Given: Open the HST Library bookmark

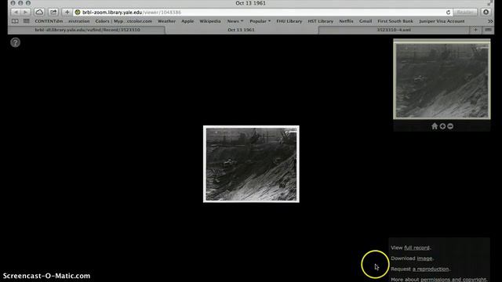Looking at the screenshot, I should point(321,21).
